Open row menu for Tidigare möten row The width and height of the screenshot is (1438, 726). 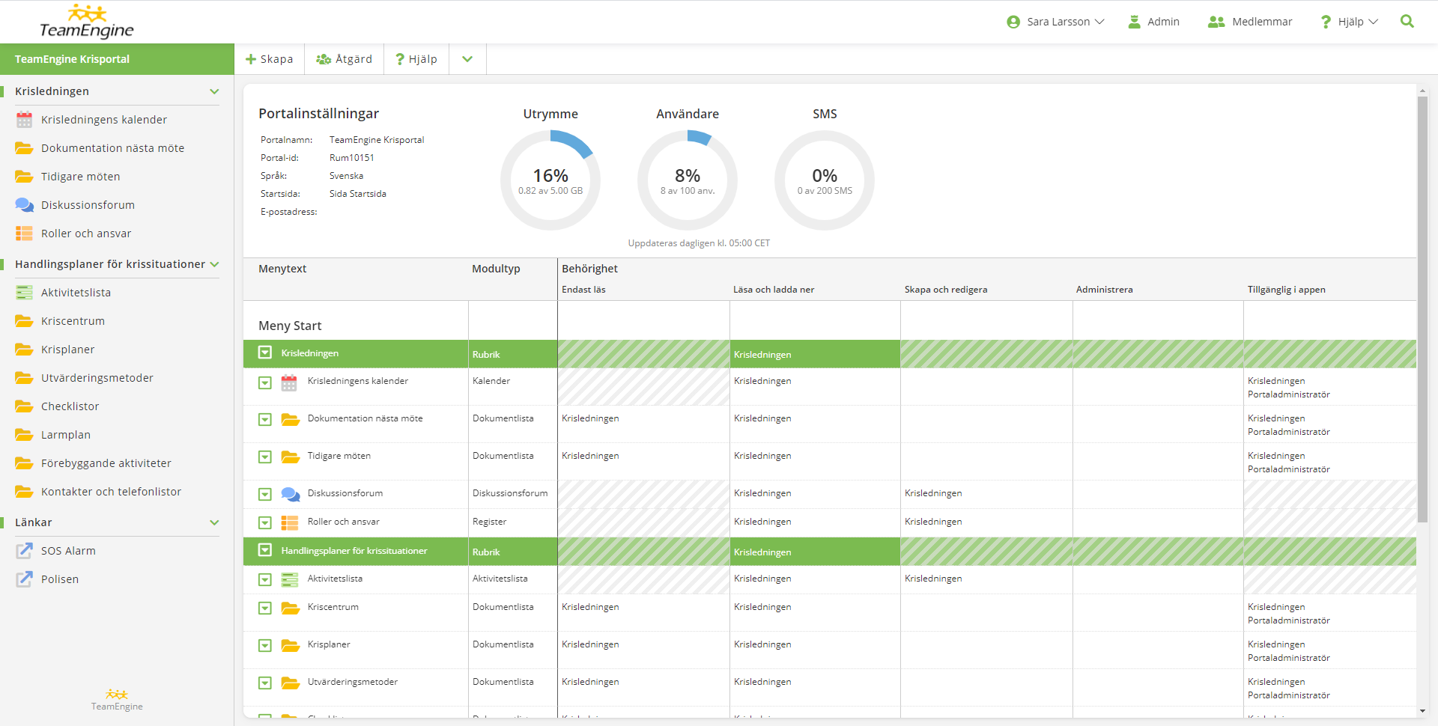coord(264,457)
